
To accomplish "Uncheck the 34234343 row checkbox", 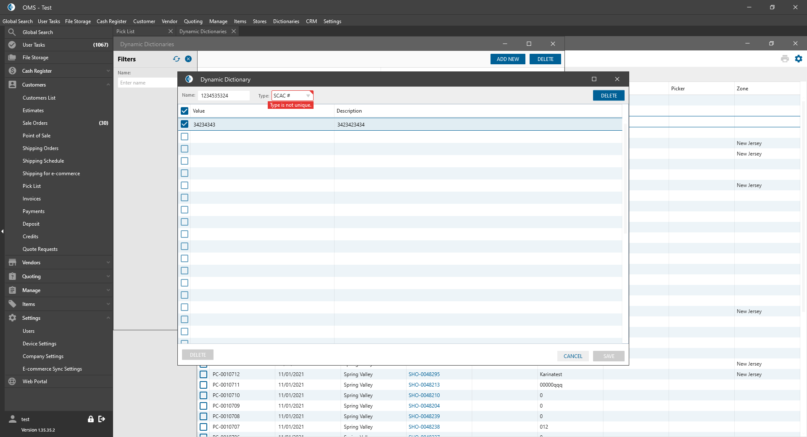I will [x=185, y=124].
